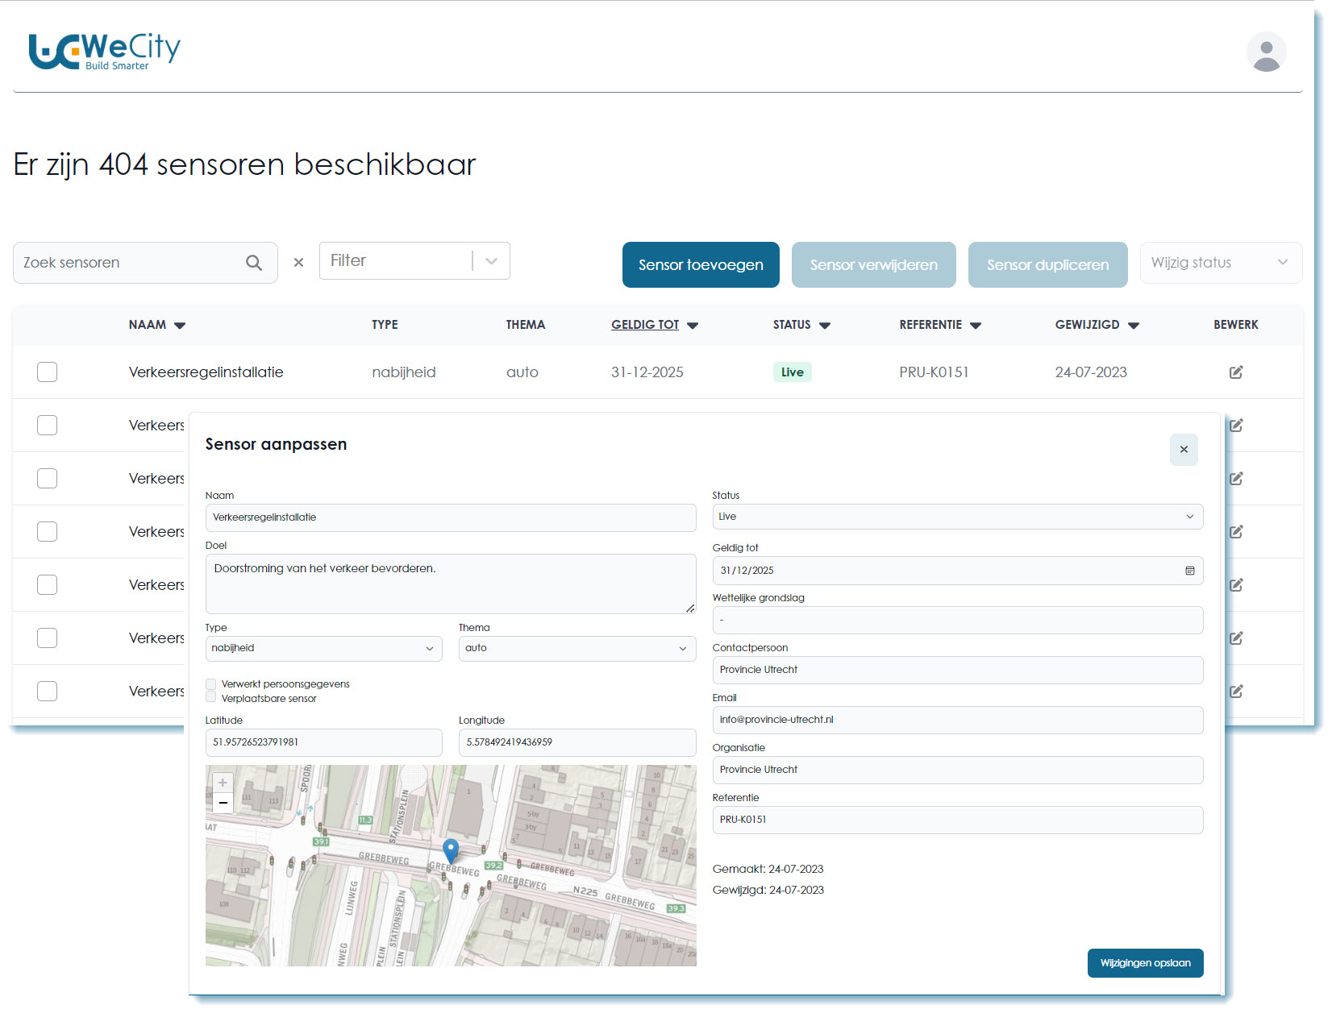Click the green Live status badge
This screenshot has width=1332, height=1022.
792,372
